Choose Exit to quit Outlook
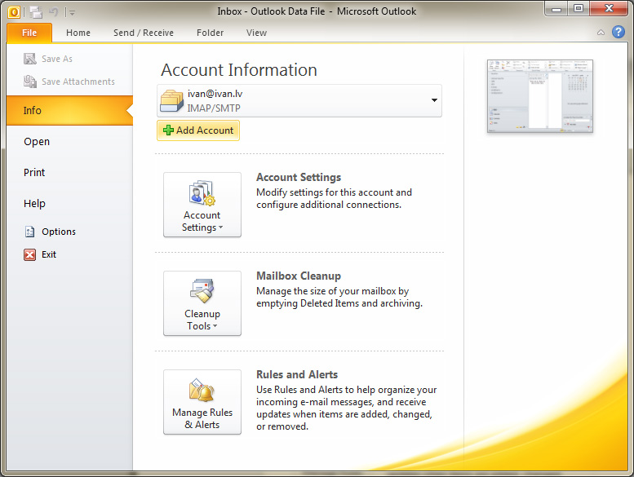This screenshot has height=477, width=634. click(x=49, y=254)
